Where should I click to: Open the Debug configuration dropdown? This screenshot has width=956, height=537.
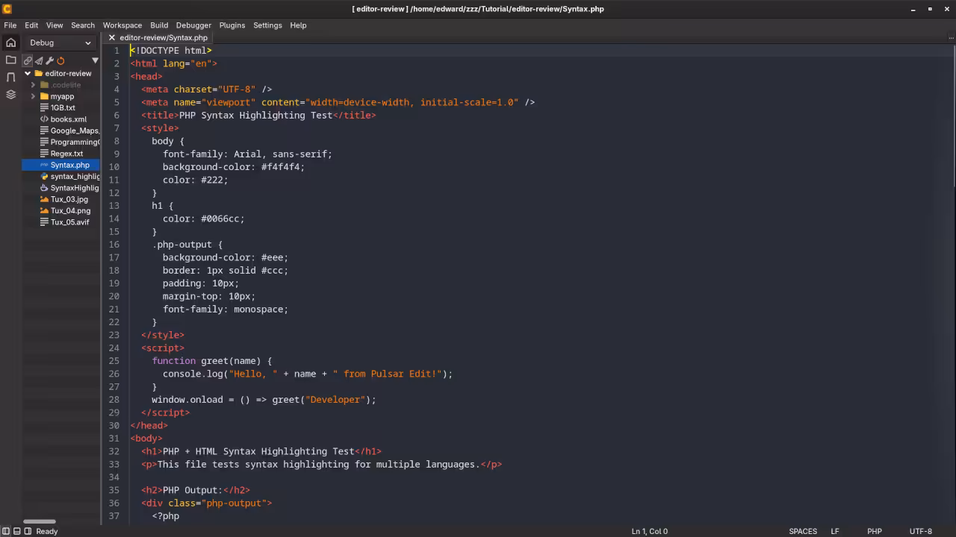click(60, 43)
